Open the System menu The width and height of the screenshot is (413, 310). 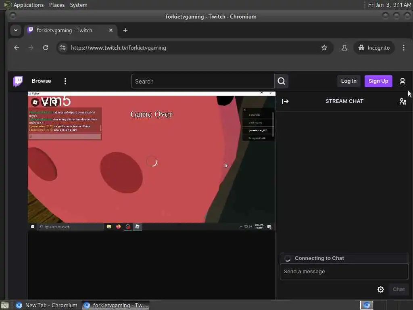pyautogui.click(x=79, y=5)
